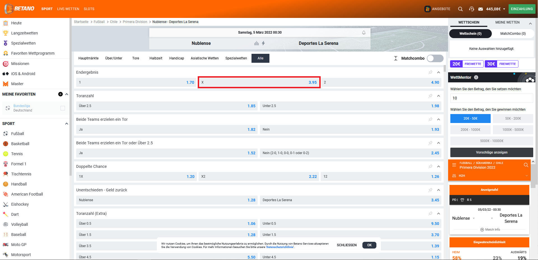Viewport: 538px width, 260px height.
Task: Check the Bundesliga Deutschland favorite checkbox
Action: [x=63, y=108]
